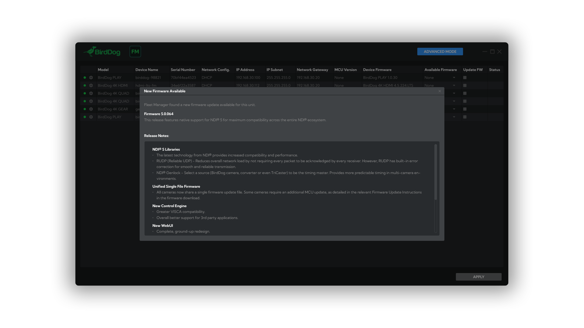Close the New Firmware Available dialog
This screenshot has width=584, height=328.
click(440, 91)
